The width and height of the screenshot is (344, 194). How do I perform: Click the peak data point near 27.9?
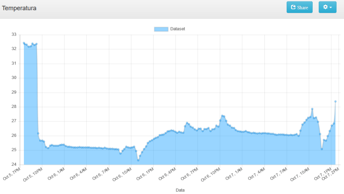[x=312, y=109]
